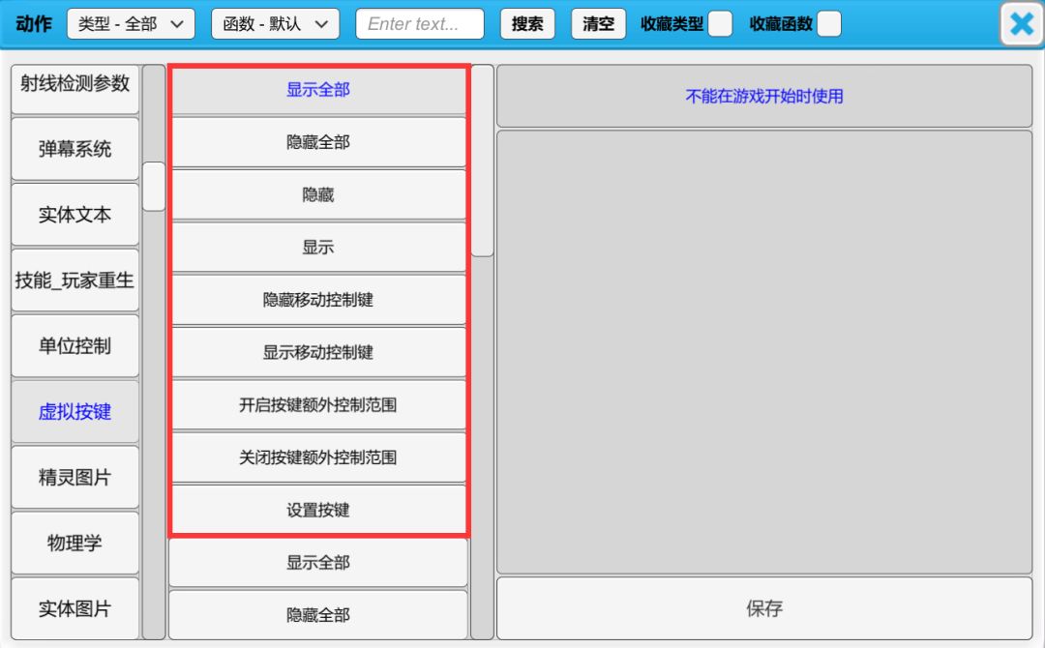Select the 虚拟按键 category
This screenshot has width=1045, height=648.
tap(75, 412)
